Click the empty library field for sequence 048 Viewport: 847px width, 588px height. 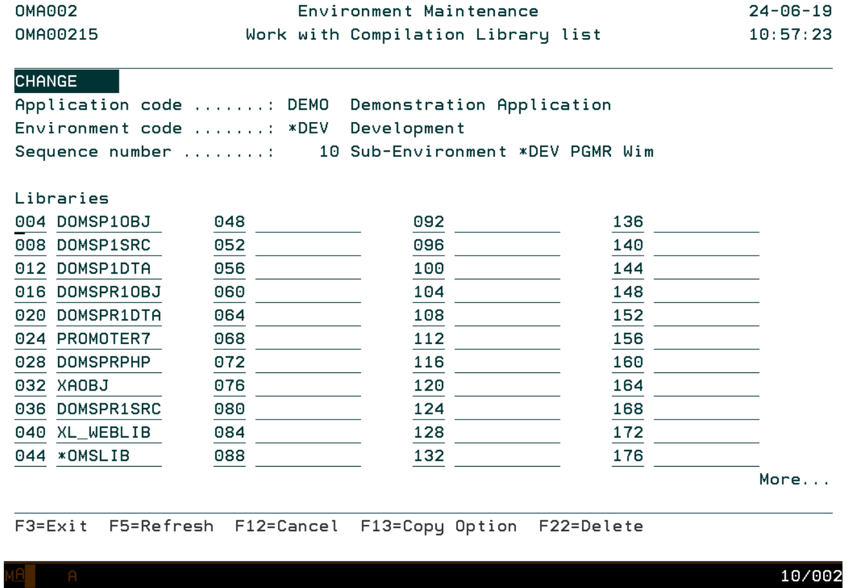308,222
